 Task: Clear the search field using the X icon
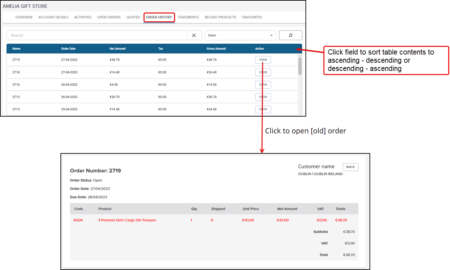point(194,35)
